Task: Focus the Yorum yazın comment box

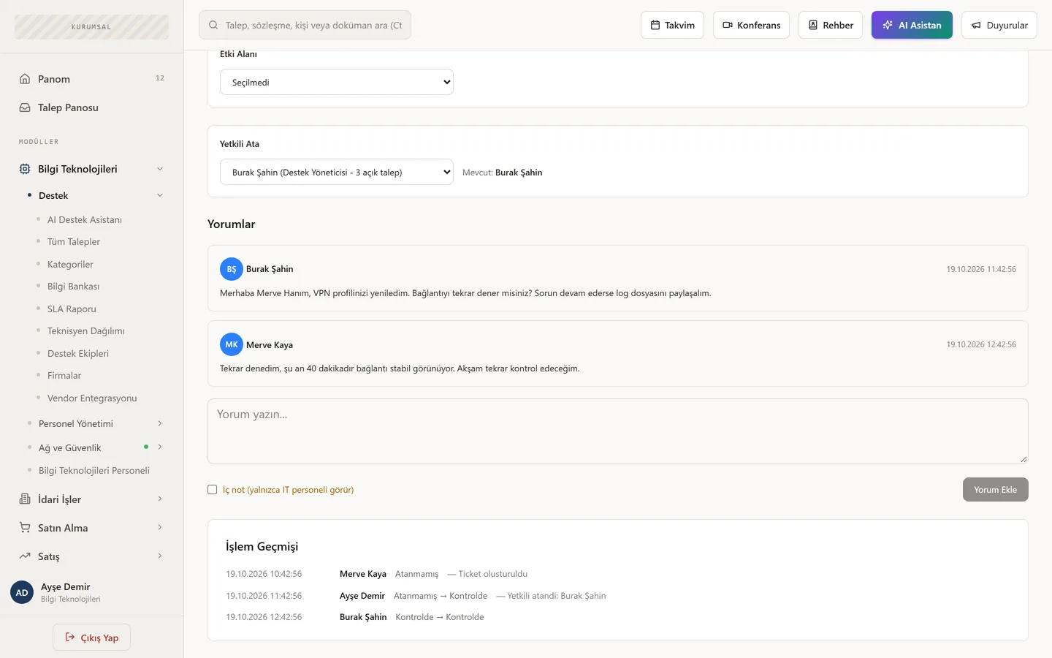Action: 618,431
